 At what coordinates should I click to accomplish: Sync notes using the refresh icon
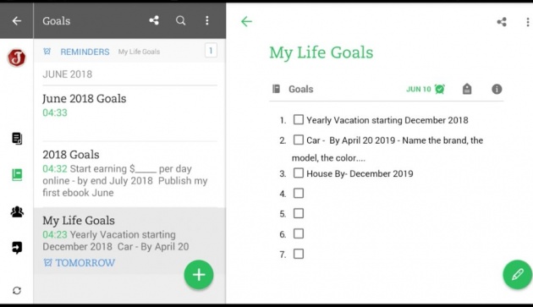(17, 291)
